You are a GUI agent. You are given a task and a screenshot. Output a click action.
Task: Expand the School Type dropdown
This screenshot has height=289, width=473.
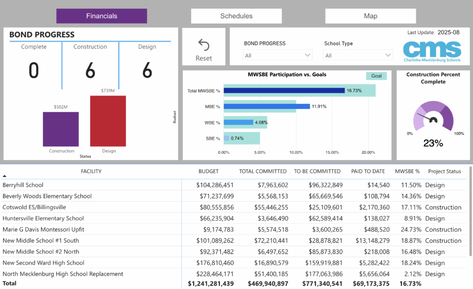pyautogui.click(x=358, y=55)
